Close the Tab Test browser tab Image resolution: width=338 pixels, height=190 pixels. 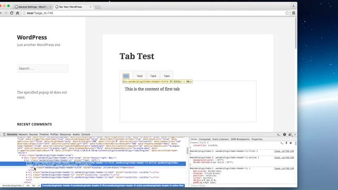tap(90, 7)
